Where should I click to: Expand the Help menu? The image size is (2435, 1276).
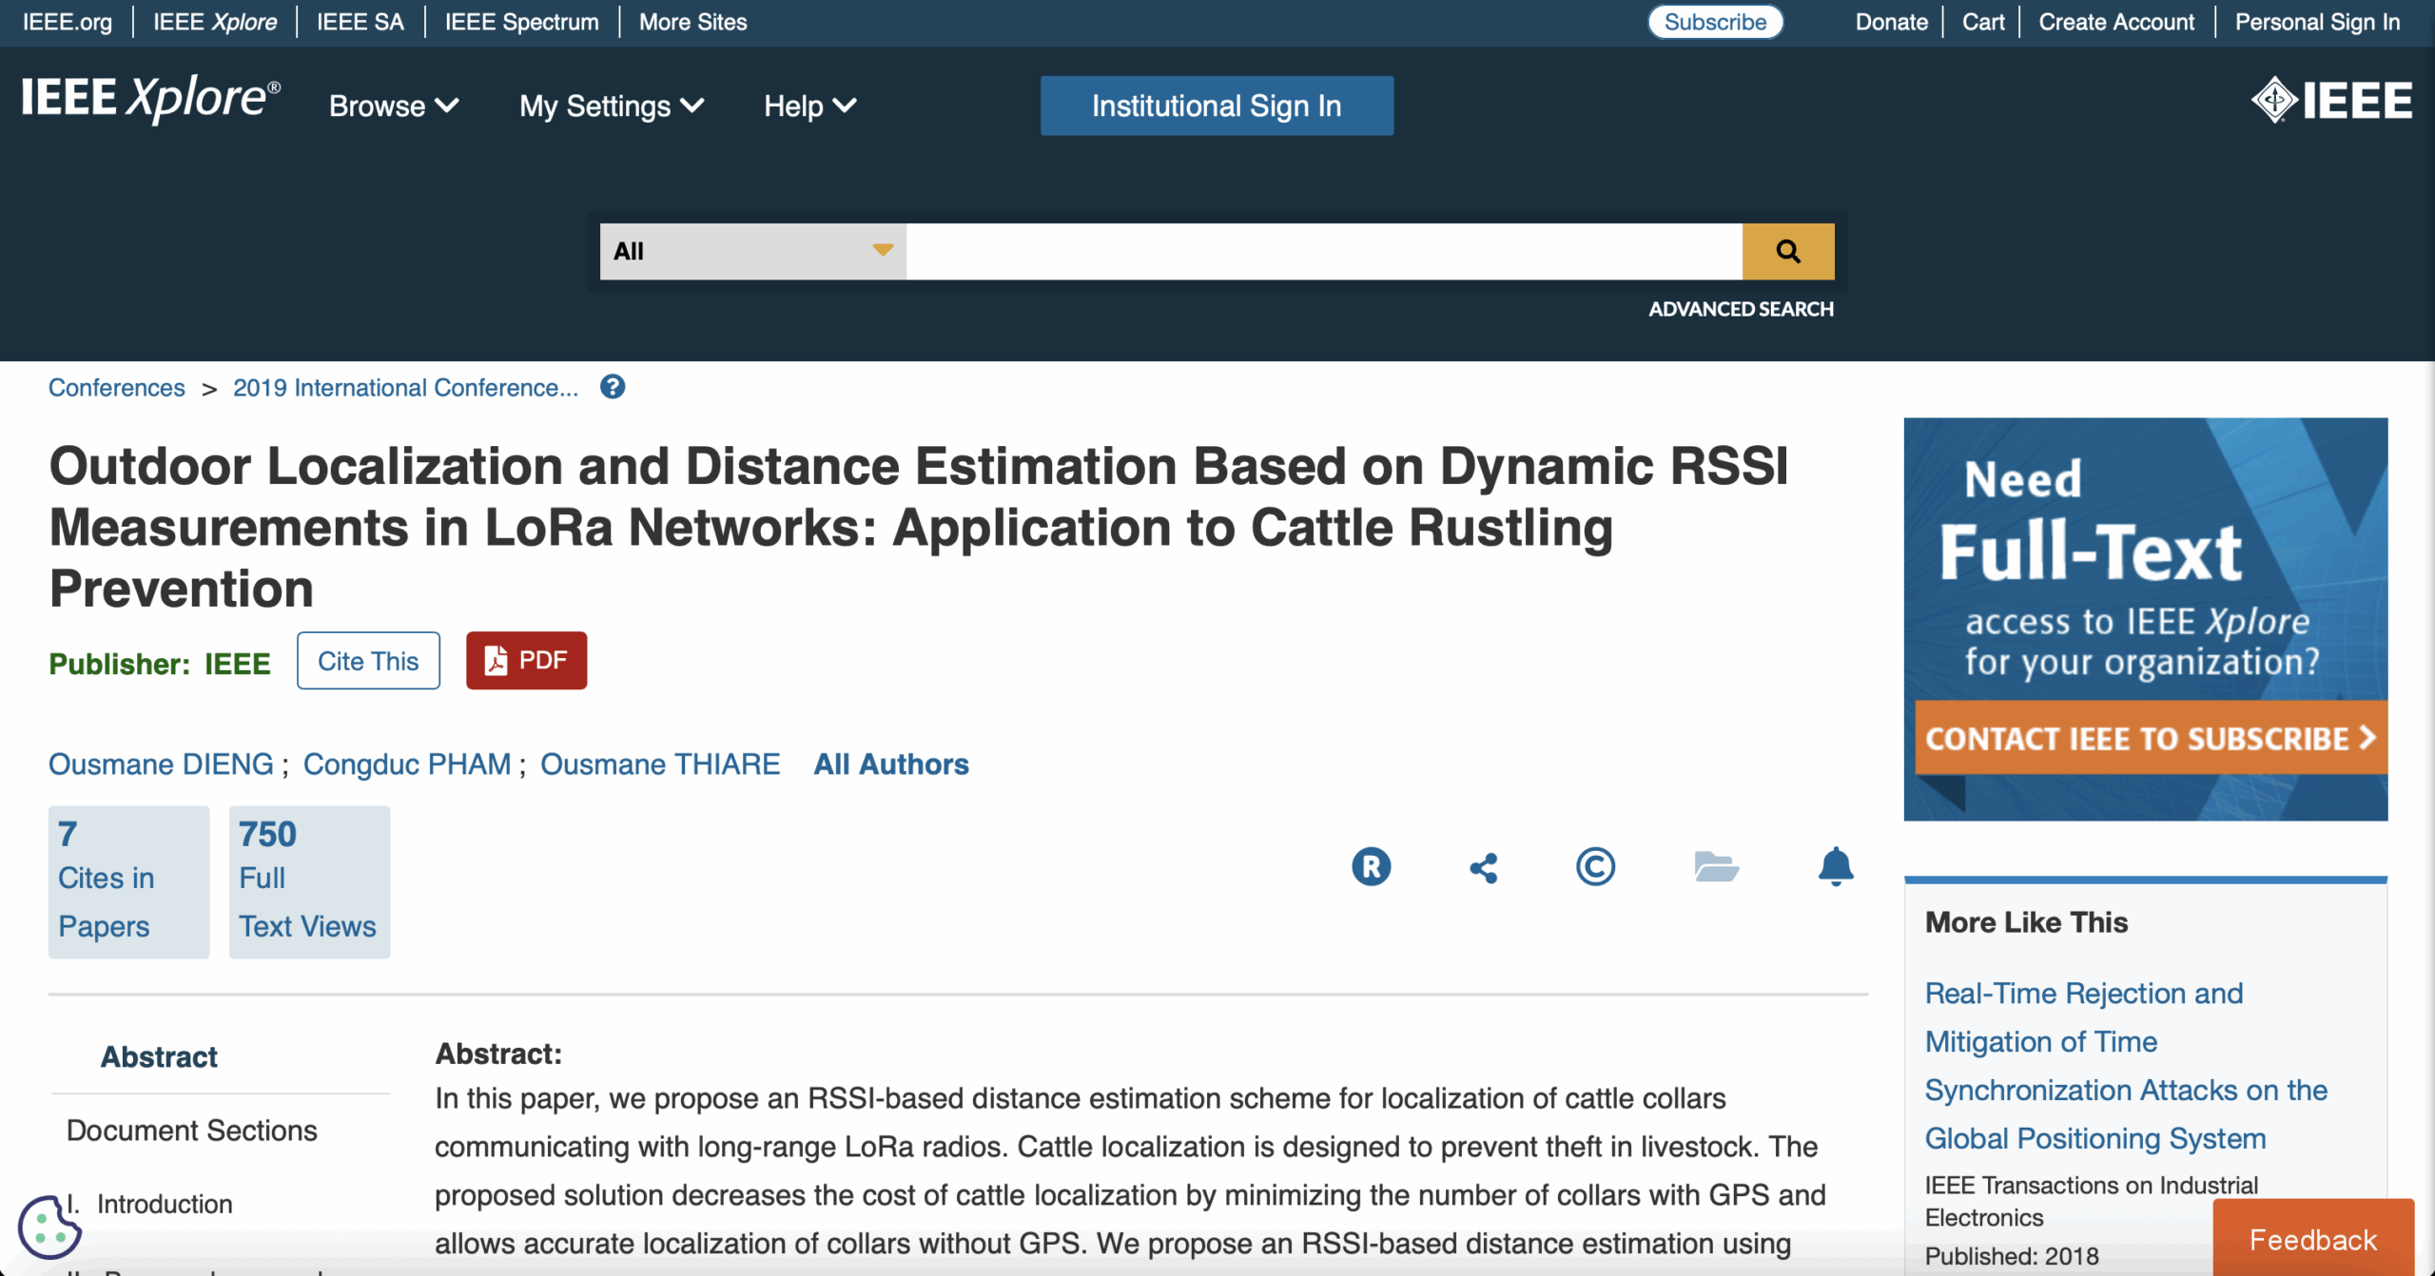click(x=809, y=106)
